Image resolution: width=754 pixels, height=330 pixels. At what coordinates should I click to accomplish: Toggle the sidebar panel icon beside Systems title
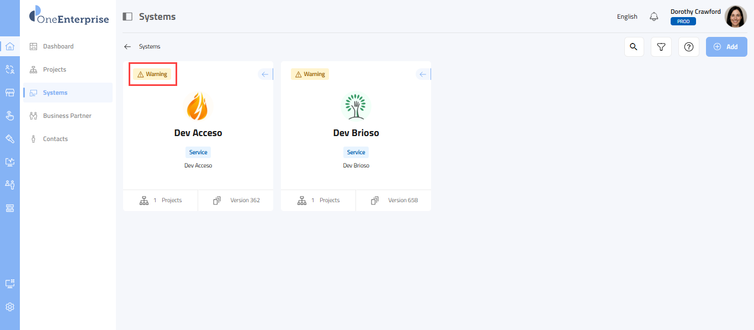pyautogui.click(x=128, y=17)
